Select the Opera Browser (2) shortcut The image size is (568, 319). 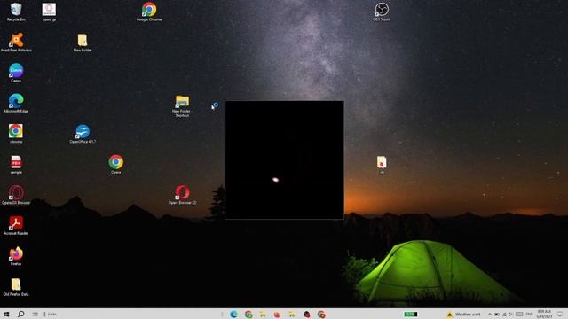coord(182,195)
